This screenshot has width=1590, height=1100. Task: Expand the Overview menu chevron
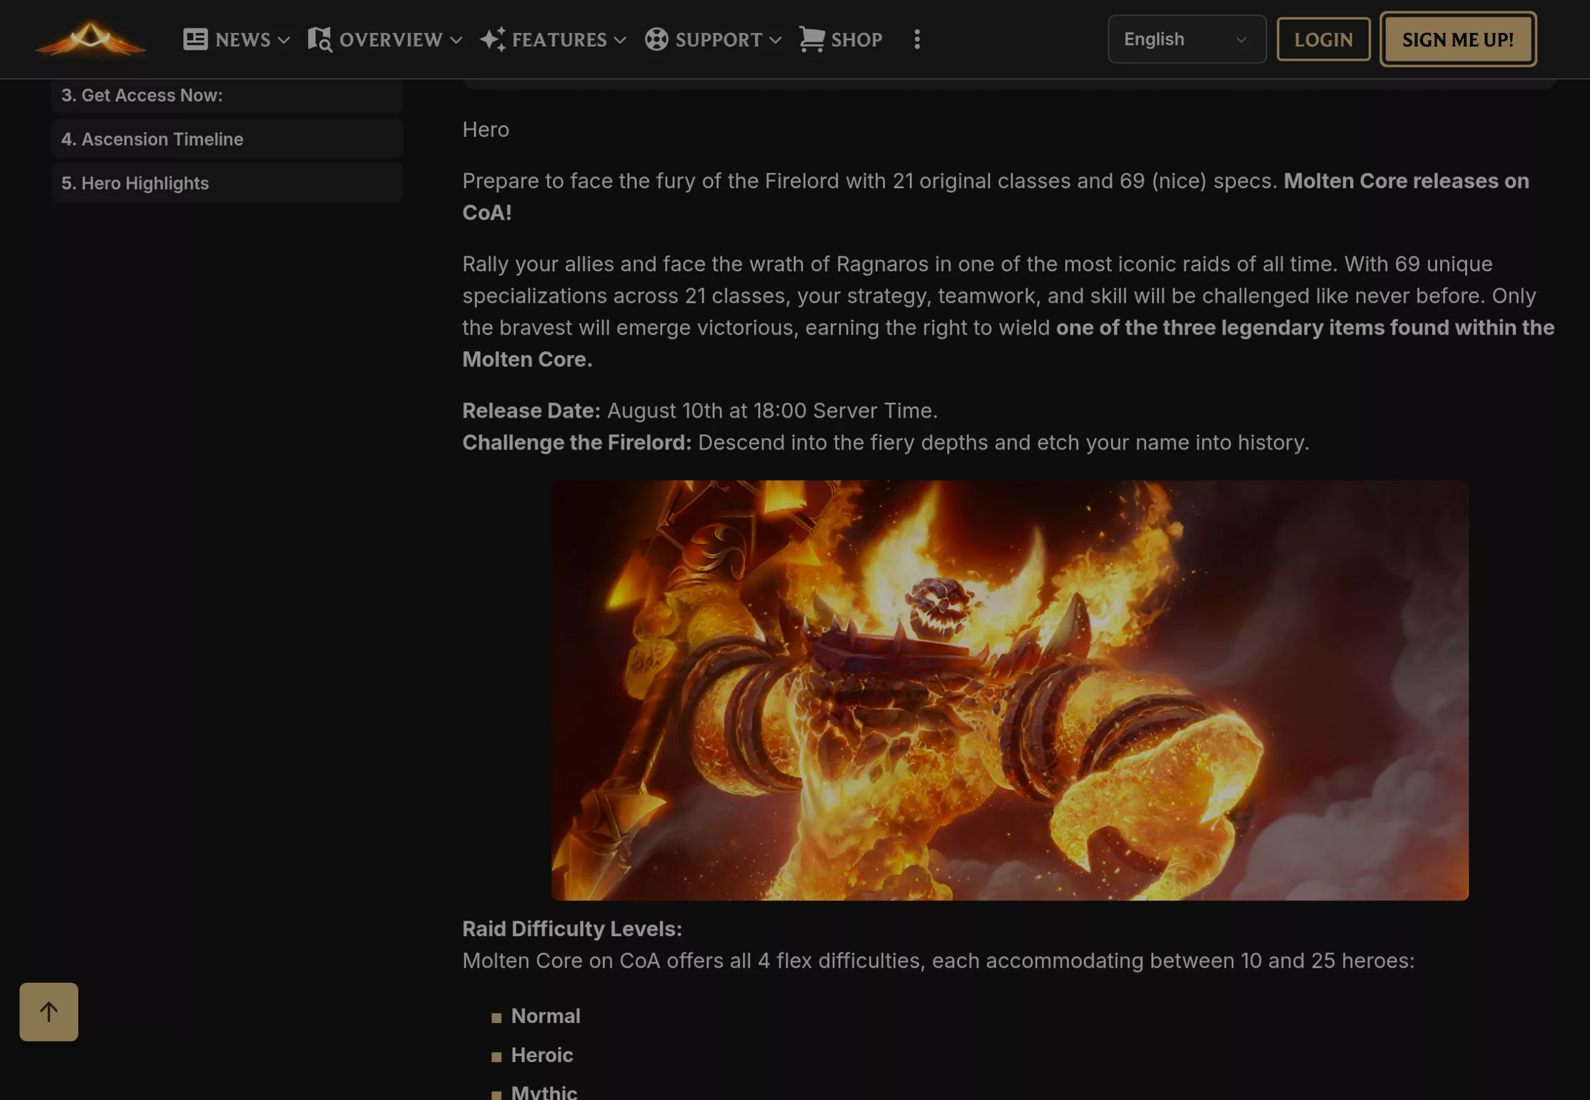[456, 40]
